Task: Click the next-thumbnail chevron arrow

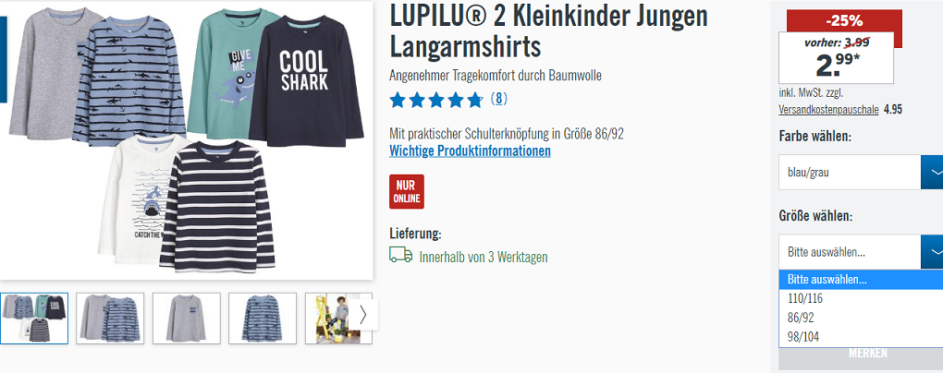Action: point(362,314)
